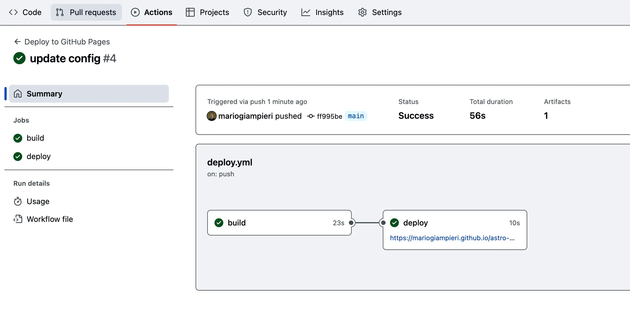Click the deployed site URL link
630x332 pixels.
pos(452,237)
